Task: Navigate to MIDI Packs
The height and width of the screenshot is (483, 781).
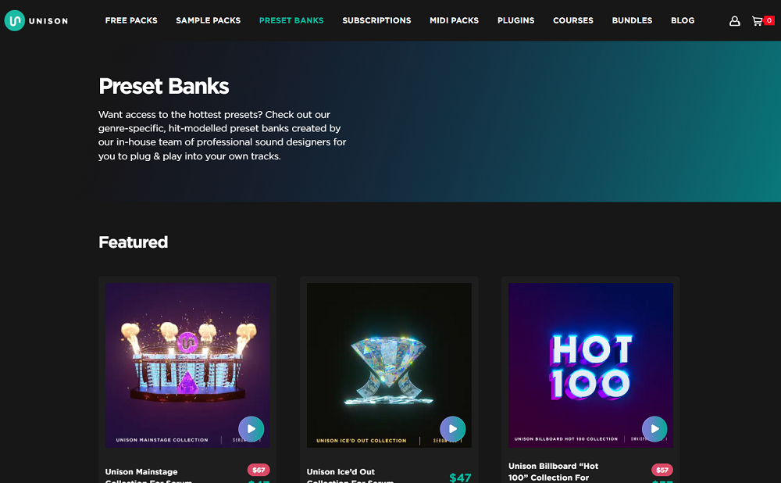Action: [x=455, y=20]
